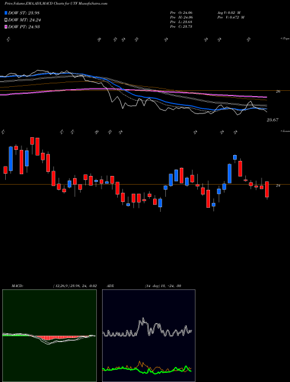
Task: Click the 25.67 last EMA value label
Action: point(273,120)
